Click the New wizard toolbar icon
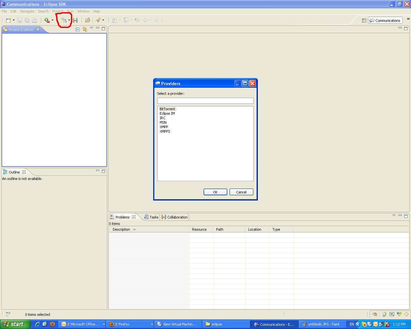This screenshot has height=329, width=411. [8, 20]
